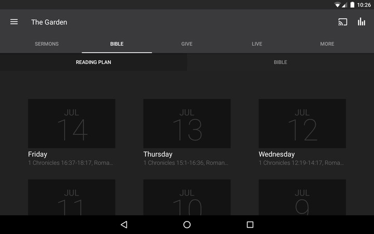
Task: Open the audio equalizer bars icon
Action: pyautogui.click(x=362, y=22)
